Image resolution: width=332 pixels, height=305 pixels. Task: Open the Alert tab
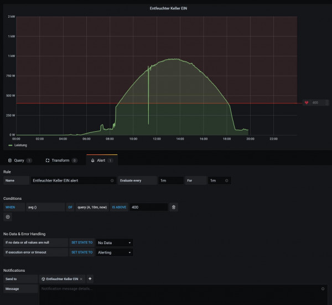tap(101, 160)
